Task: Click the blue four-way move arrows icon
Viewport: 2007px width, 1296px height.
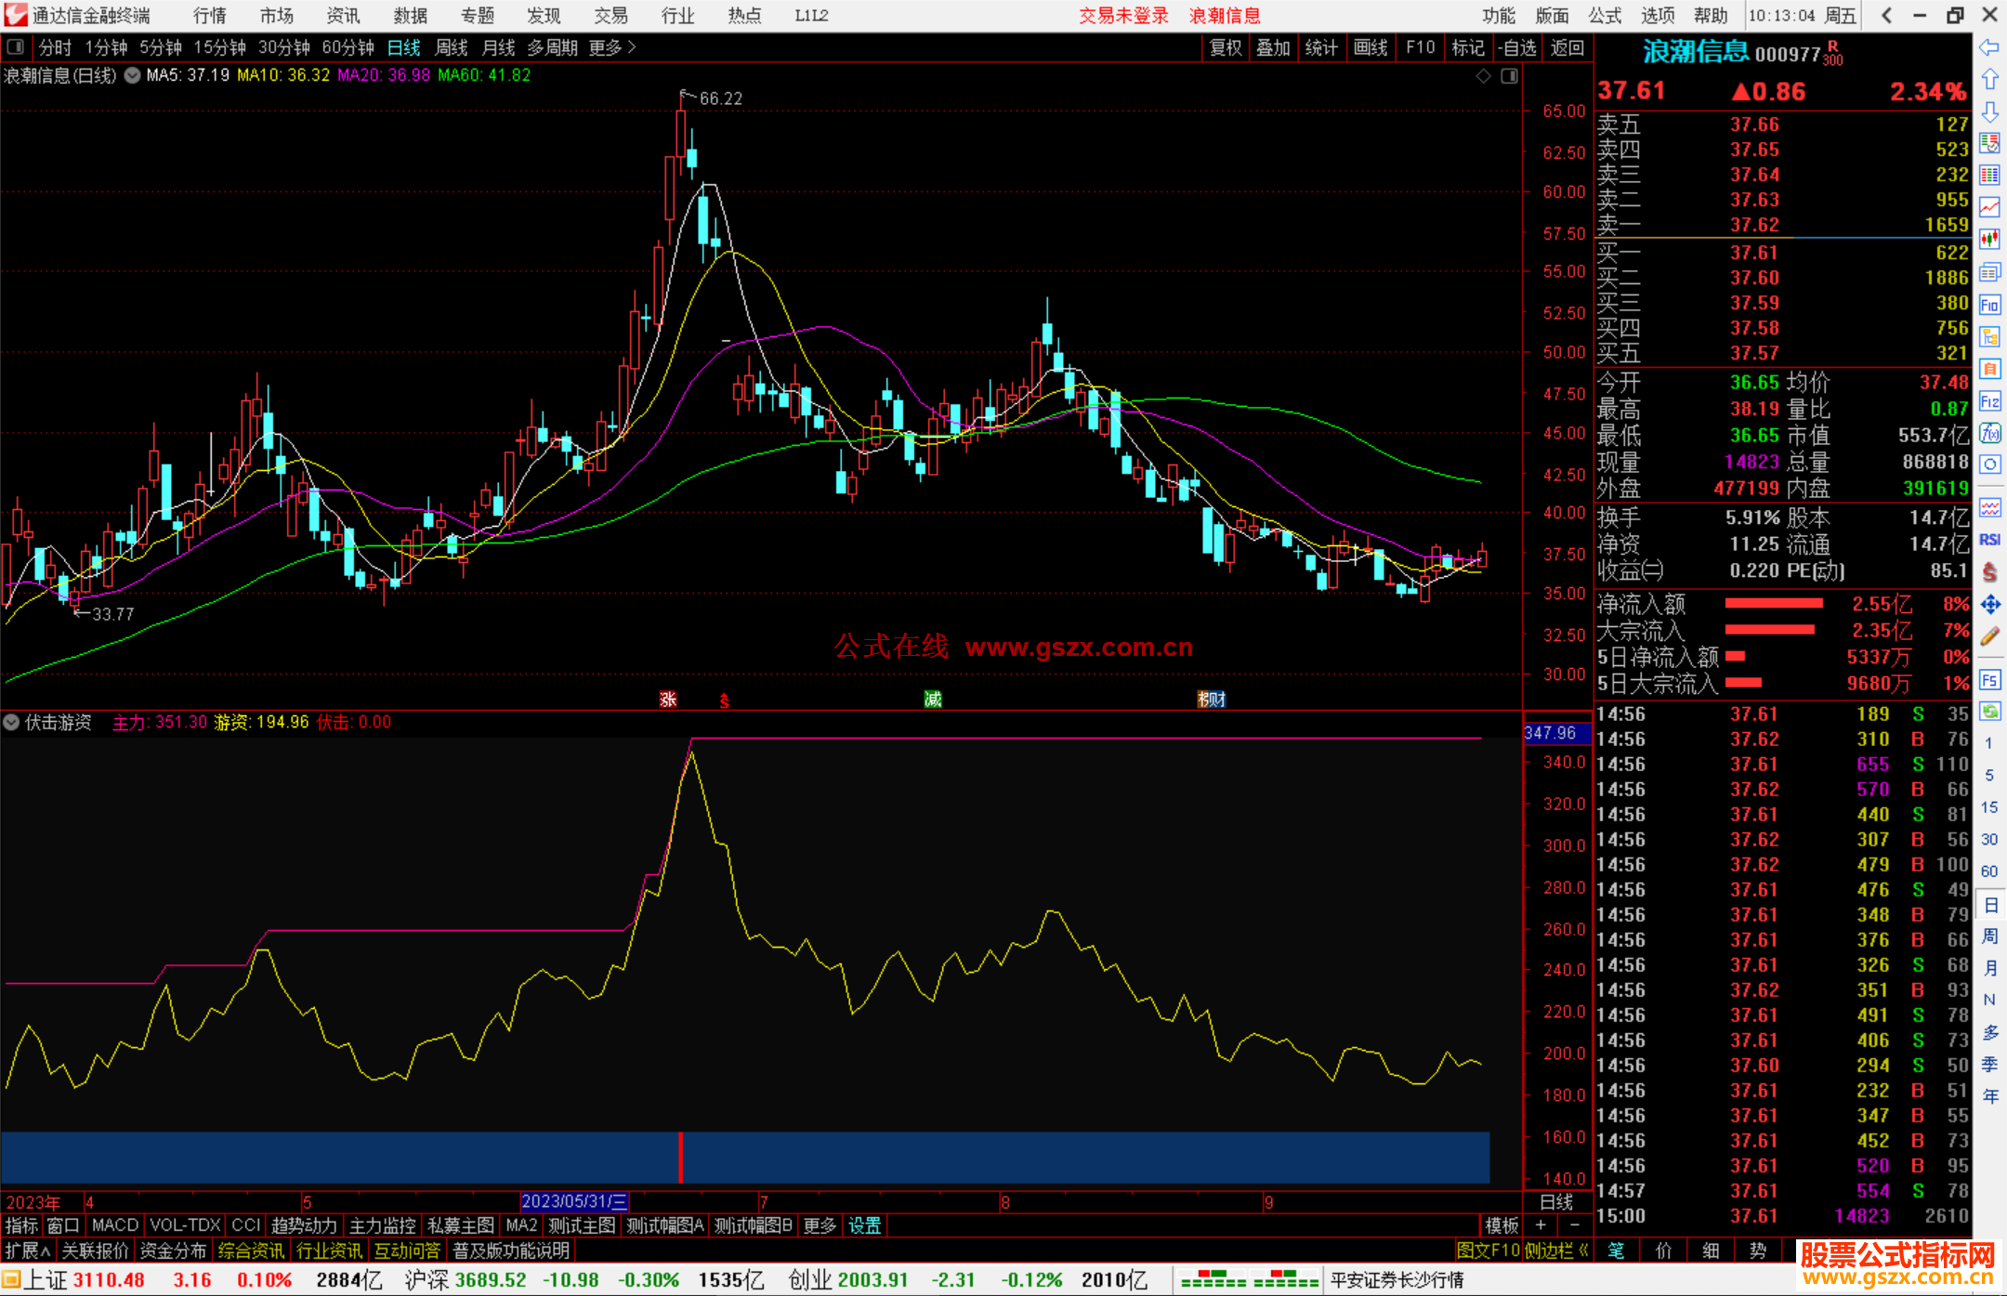Action: [1989, 605]
